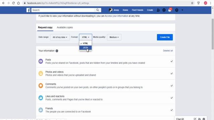The height and width of the screenshot is (120, 214).
Task: Click the Deselect all link
Action: click(168, 51)
